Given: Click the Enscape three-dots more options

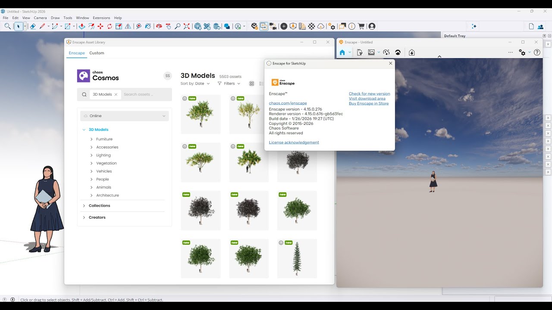Looking at the screenshot, I should coord(511,53).
